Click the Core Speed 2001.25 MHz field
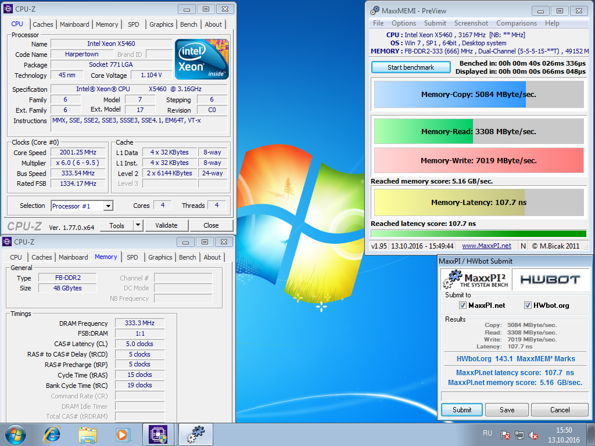595x446 pixels. 78,153
